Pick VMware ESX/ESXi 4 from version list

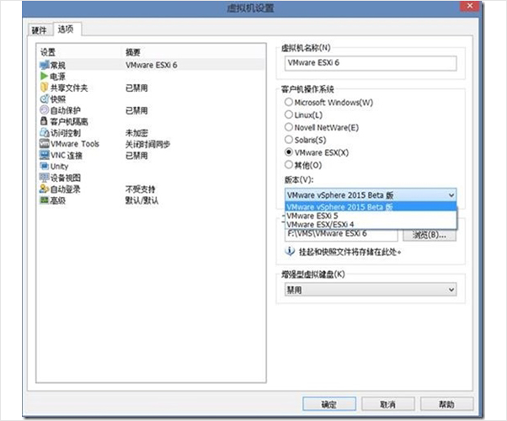371,225
